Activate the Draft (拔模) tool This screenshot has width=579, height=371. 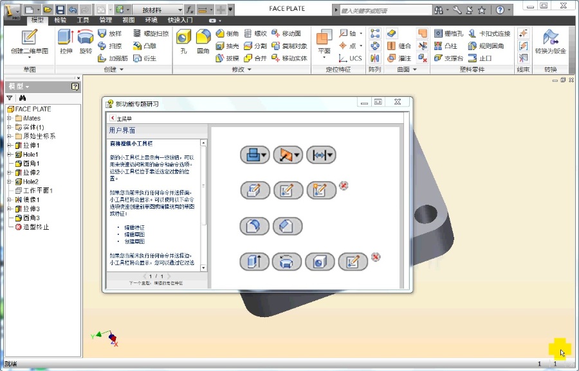tap(227, 58)
